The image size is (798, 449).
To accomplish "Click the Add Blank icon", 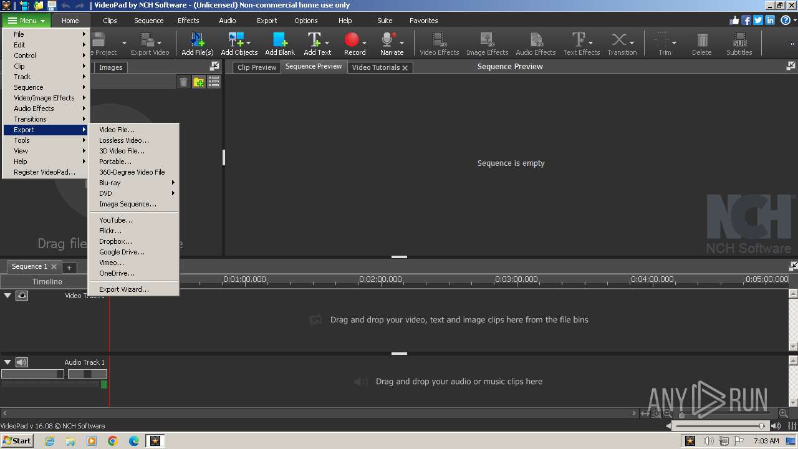I will click(280, 41).
